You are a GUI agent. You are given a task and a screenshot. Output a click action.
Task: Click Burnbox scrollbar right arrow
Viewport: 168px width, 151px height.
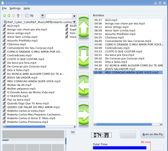click(x=161, y=124)
